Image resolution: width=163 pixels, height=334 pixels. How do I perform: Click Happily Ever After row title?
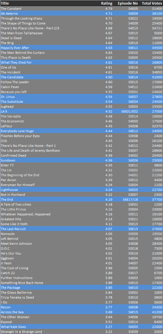tap(15, 48)
